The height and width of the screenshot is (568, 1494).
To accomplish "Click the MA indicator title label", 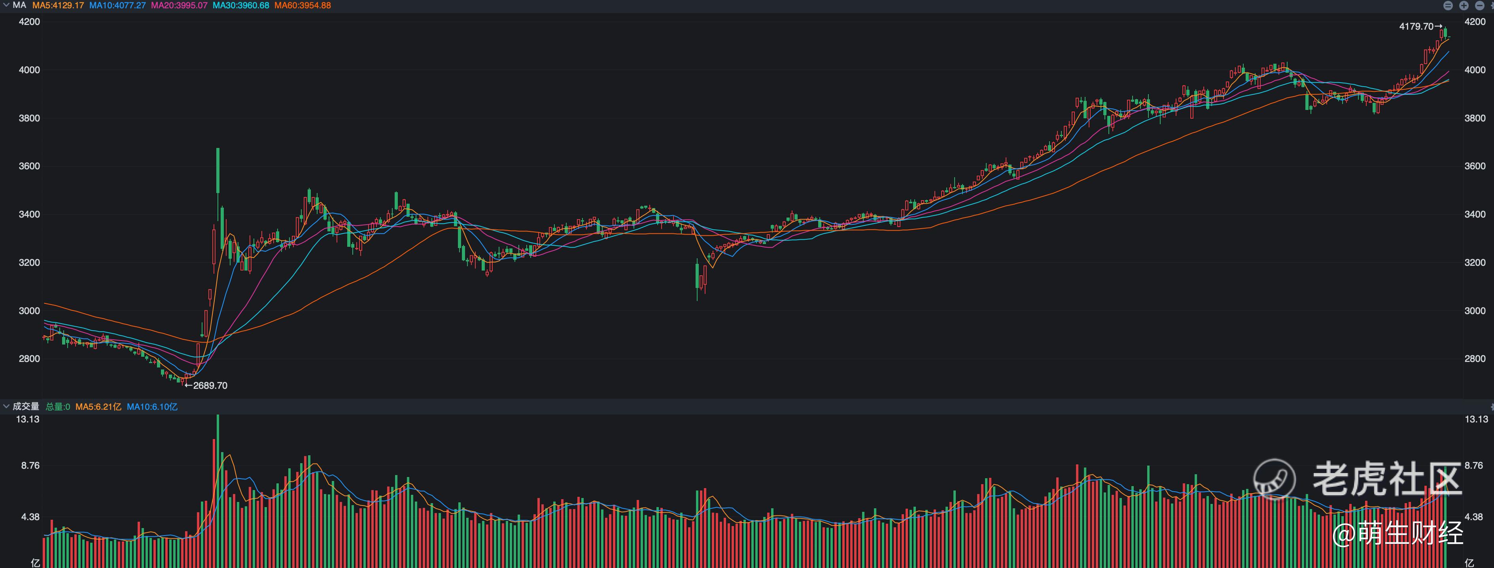I will [19, 5].
